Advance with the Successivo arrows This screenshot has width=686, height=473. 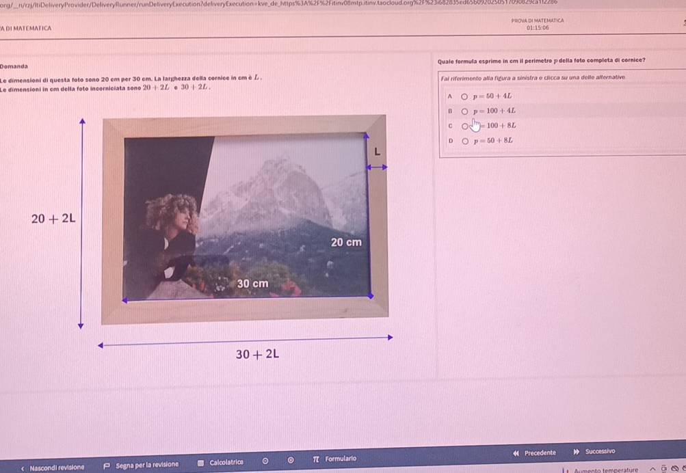pyautogui.click(x=577, y=452)
